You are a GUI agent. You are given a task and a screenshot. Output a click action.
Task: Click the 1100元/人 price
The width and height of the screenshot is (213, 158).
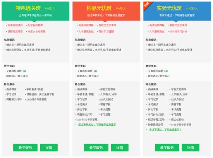tap(192, 9)
